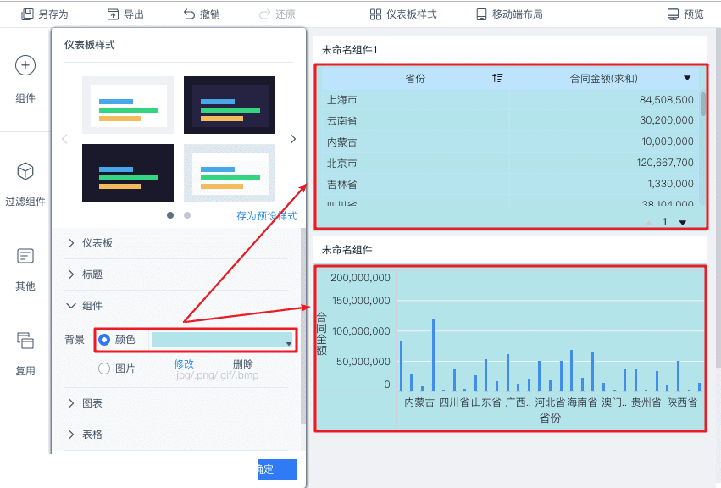The height and width of the screenshot is (488, 721).
Task: Expand the 仪表板 section
Action: 71,243
